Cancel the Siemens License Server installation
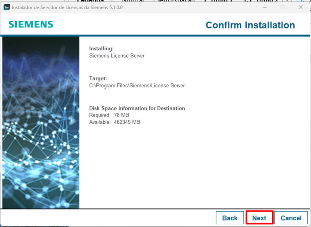Screen dimensions: 311x227 [x=291, y=218]
